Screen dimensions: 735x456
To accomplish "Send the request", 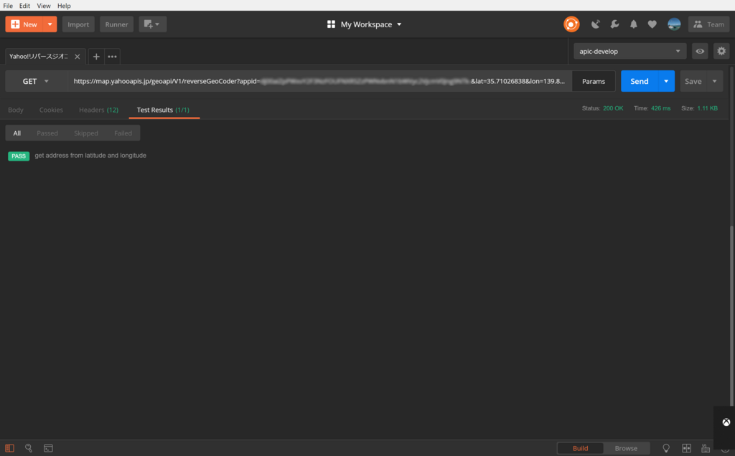I will pos(640,81).
